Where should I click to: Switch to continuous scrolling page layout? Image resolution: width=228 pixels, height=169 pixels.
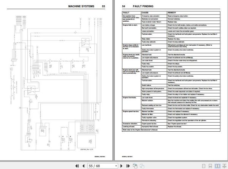coord(210,166)
